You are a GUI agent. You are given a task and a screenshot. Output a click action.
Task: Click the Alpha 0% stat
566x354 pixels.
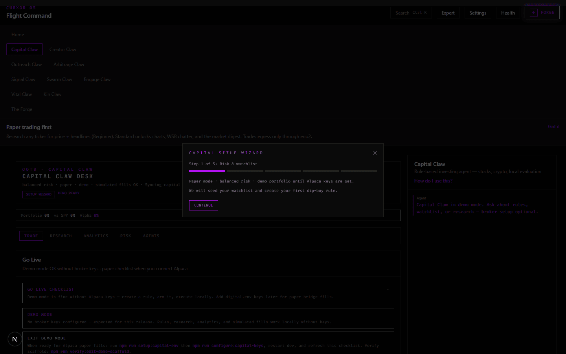pos(89,216)
